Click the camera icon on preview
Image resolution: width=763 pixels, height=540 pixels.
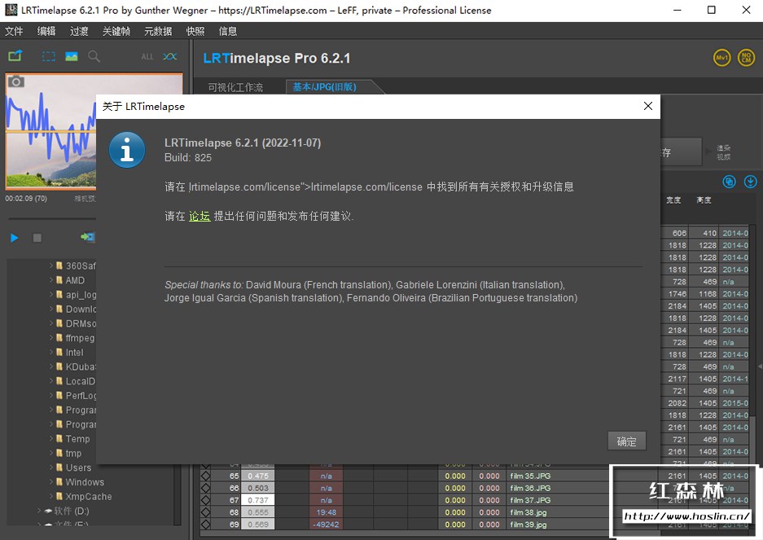click(x=16, y=81)
